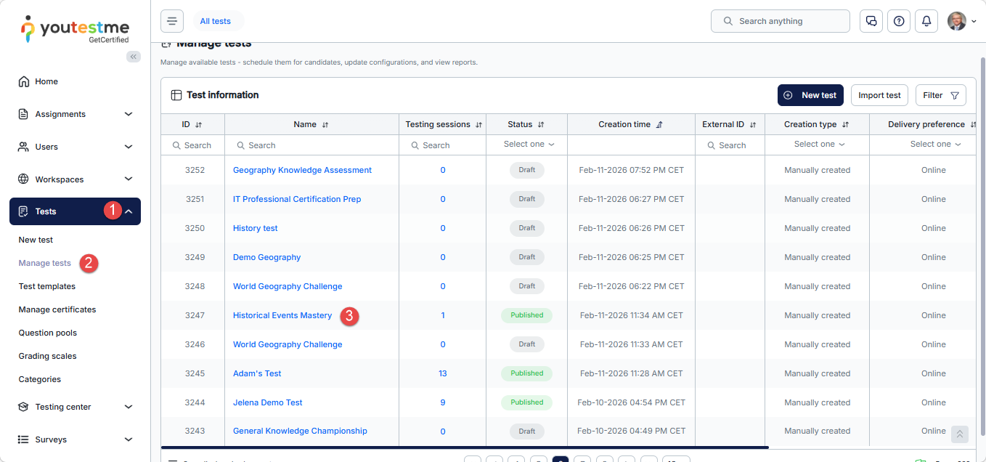Image resolution: width=986 pixels, height=462 pixels.
Task: Expand user profile avatar menu
Action: (x=962, y=21)
